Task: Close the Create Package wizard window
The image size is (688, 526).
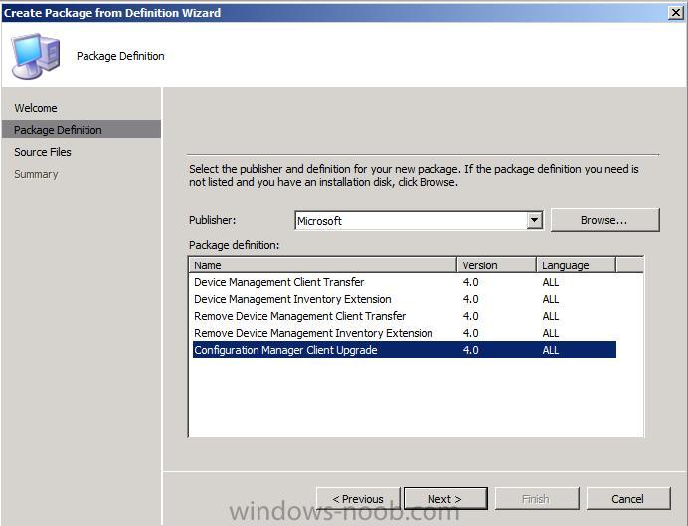Action: (x=676, y=12)
